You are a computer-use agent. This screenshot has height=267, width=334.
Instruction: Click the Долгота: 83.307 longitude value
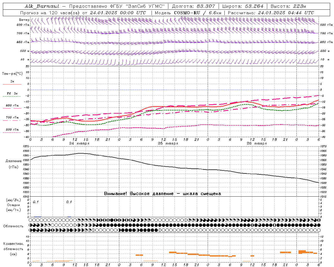(194, 6)
